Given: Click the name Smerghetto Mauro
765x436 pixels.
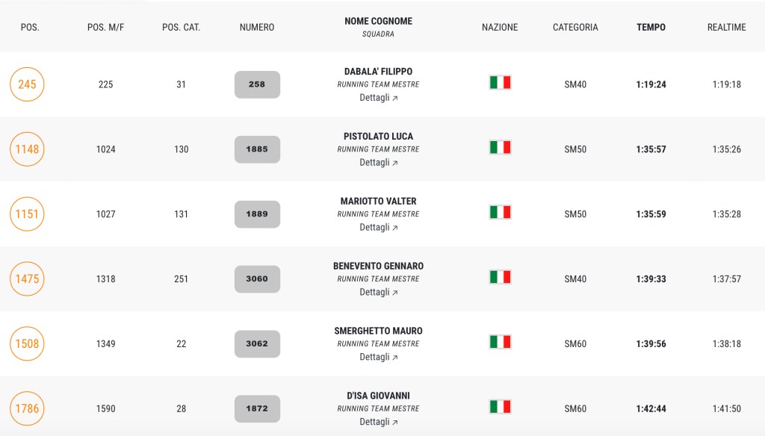Looking at the screenshot, I should click(378, 331).
